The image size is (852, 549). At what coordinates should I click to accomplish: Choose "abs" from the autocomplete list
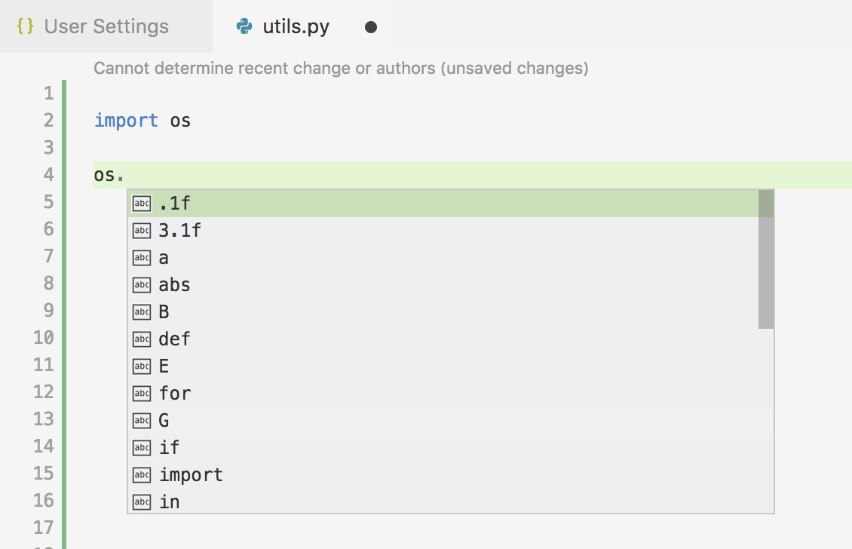pos(174,284)
